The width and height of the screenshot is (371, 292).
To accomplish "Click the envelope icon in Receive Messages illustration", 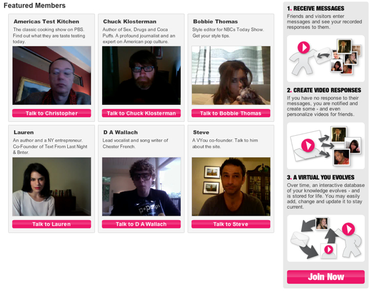I will click(x=323, y=56).
